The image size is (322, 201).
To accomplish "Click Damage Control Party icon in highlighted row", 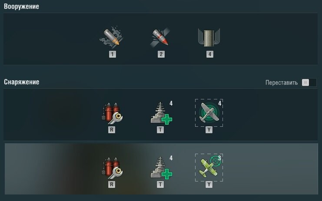I will [x=112, y=168].
